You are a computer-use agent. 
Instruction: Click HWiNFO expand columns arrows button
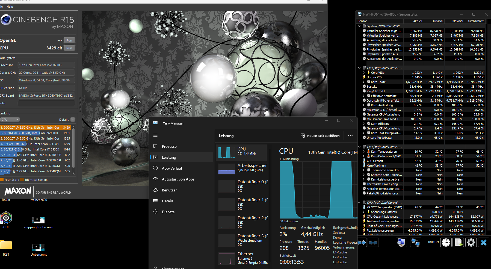(x=362, y=243)
